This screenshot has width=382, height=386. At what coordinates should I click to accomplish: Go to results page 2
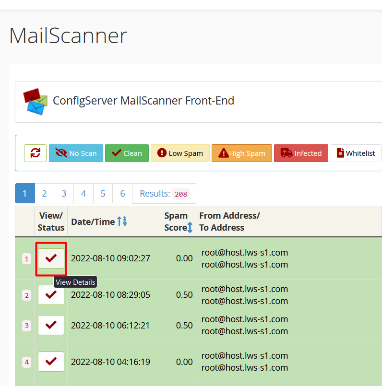(44, 194)
